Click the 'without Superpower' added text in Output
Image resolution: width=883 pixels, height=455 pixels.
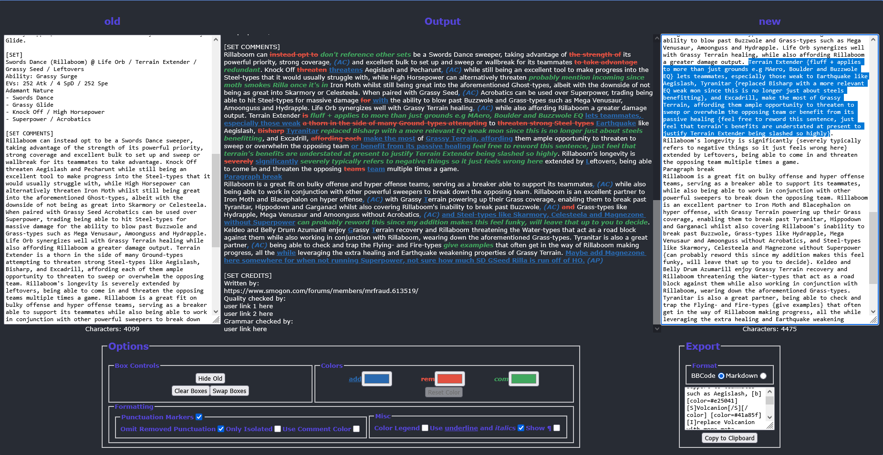[260, 222]
